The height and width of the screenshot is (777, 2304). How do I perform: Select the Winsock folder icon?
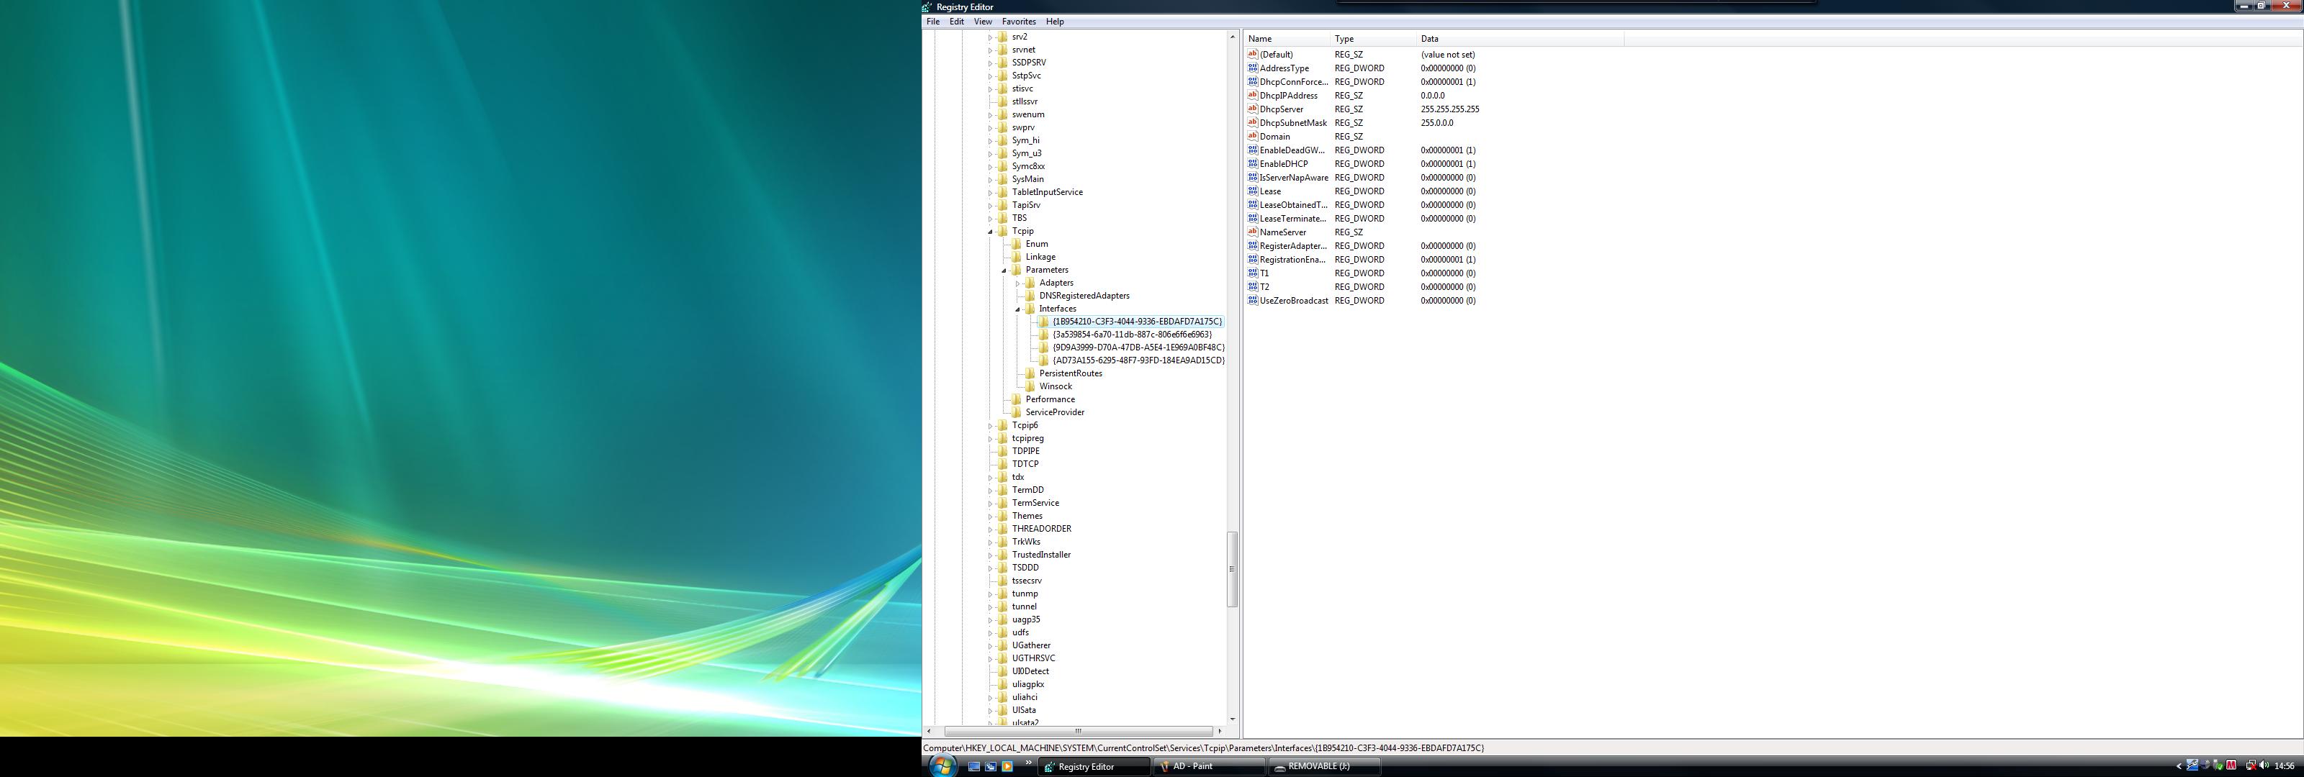click(1030, 386)
